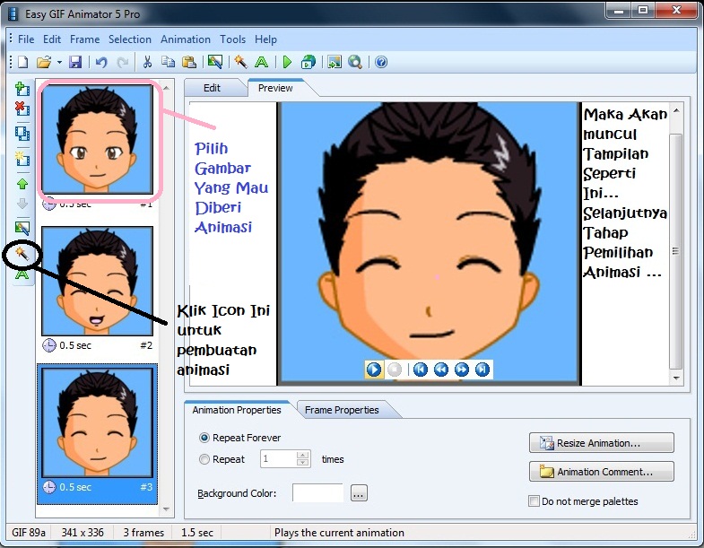Click the Cut scissors icon
This screenshot has height=548, width=704.
click(147, 62)
